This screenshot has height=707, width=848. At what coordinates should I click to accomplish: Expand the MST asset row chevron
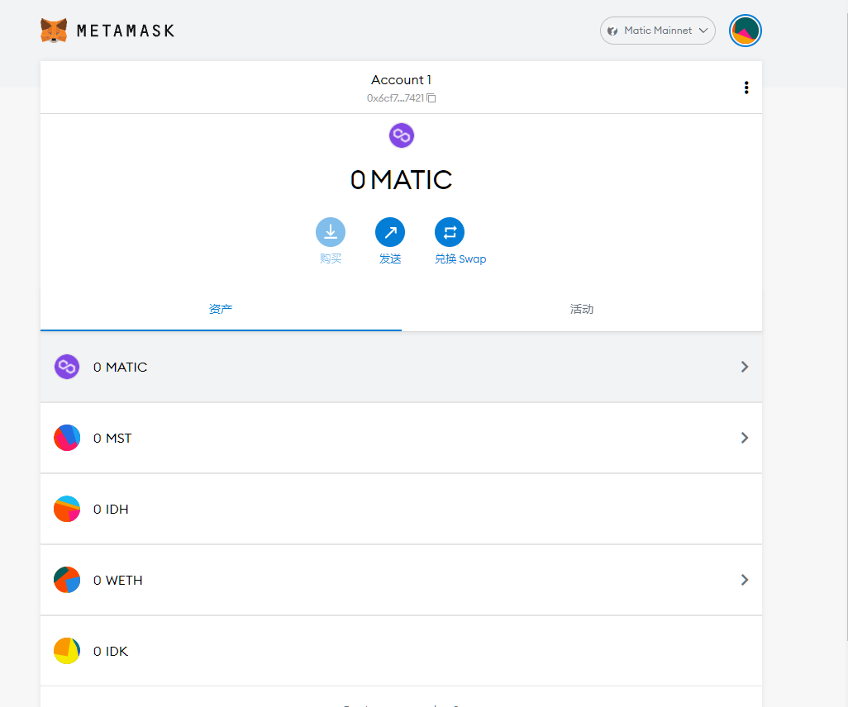745,438
